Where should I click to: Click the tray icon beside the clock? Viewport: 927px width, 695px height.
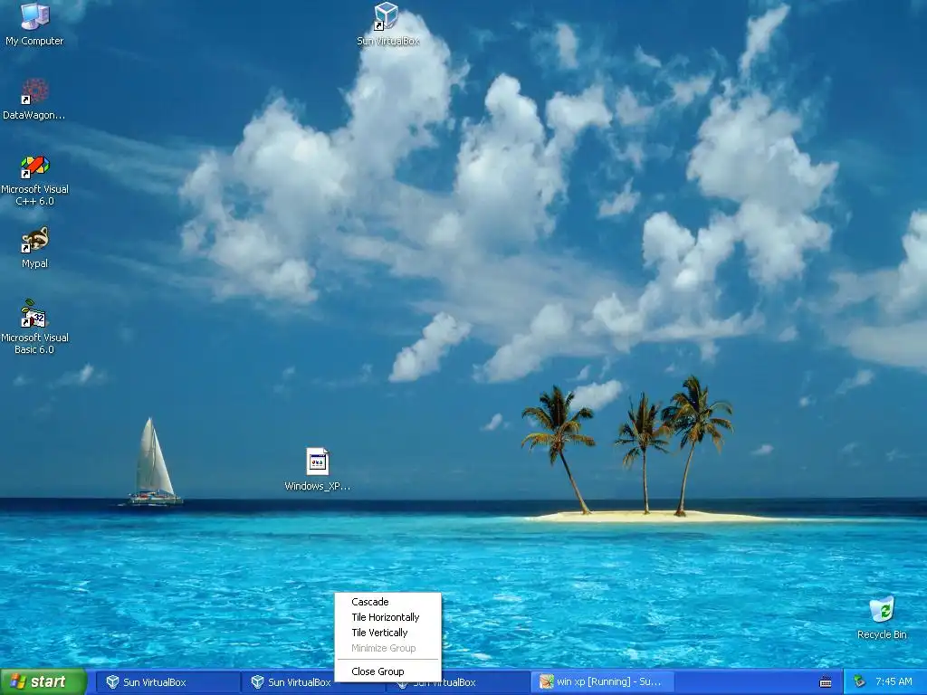coord(859,682)
